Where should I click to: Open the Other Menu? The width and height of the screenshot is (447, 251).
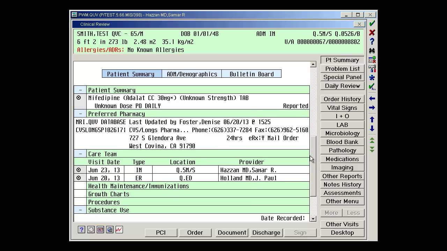[x=342, y=201]
